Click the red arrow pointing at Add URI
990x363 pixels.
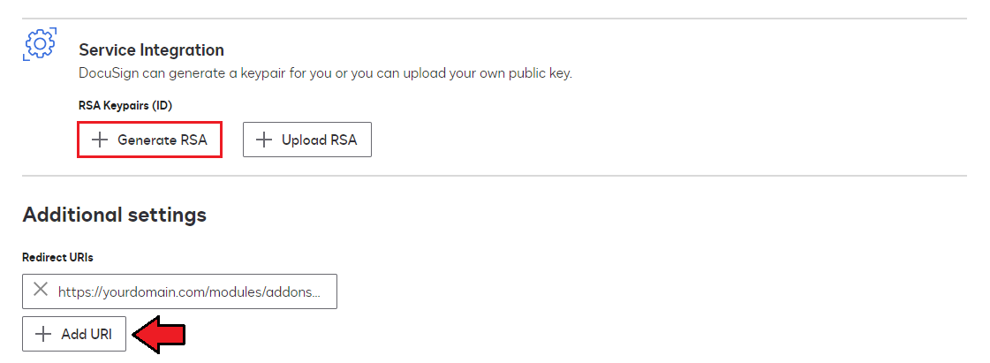tap(160, 335)
